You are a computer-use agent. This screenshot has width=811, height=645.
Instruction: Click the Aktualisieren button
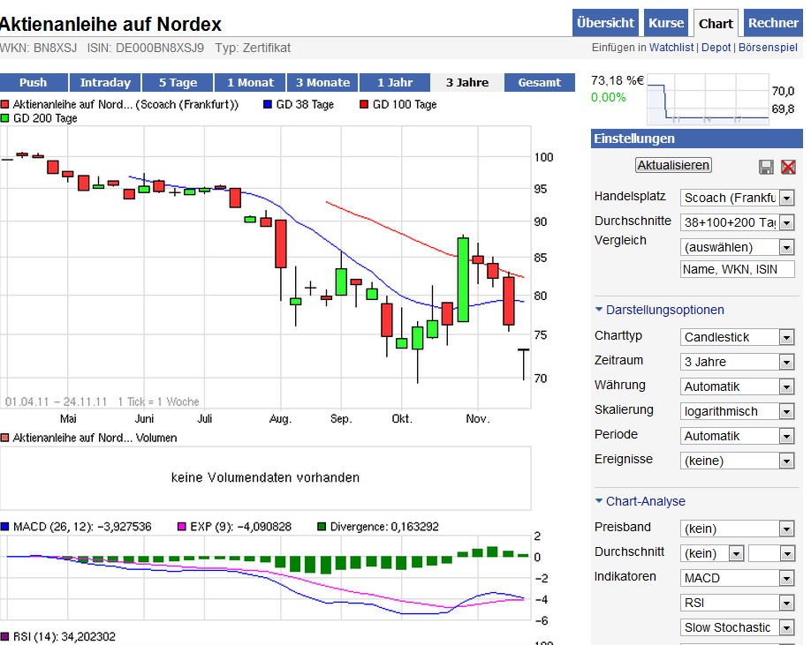(673, 165)
